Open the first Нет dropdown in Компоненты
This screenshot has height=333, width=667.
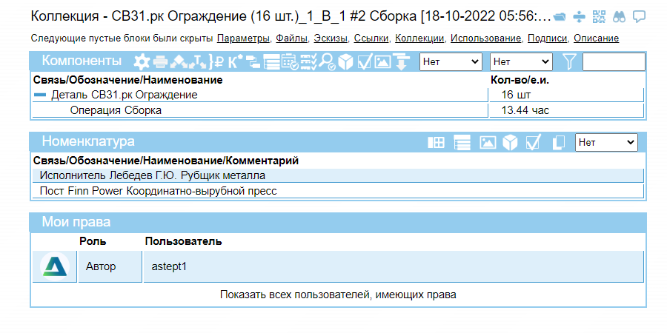coord(451,62)
